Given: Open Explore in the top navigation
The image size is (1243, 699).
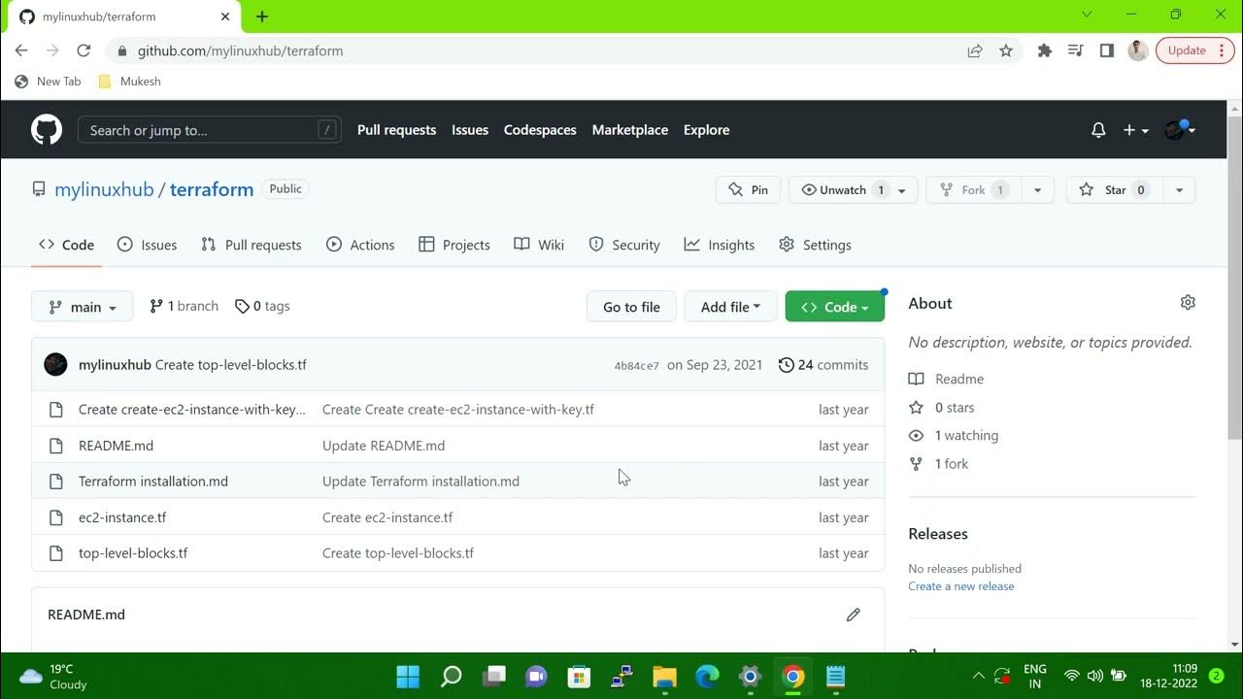Looking at the screenshot, I should [706, 130].
